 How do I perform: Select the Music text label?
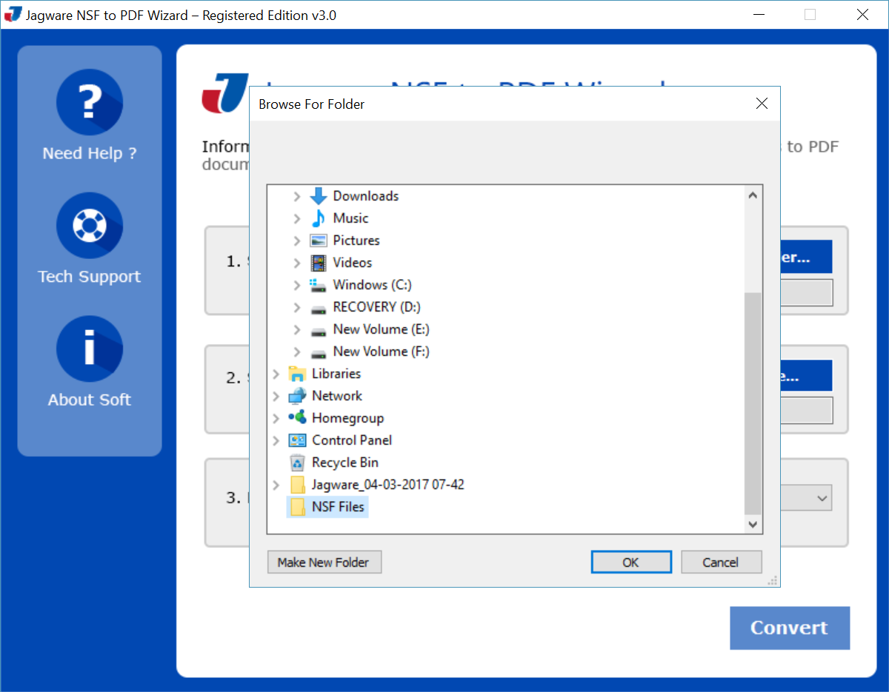point(350,218)
